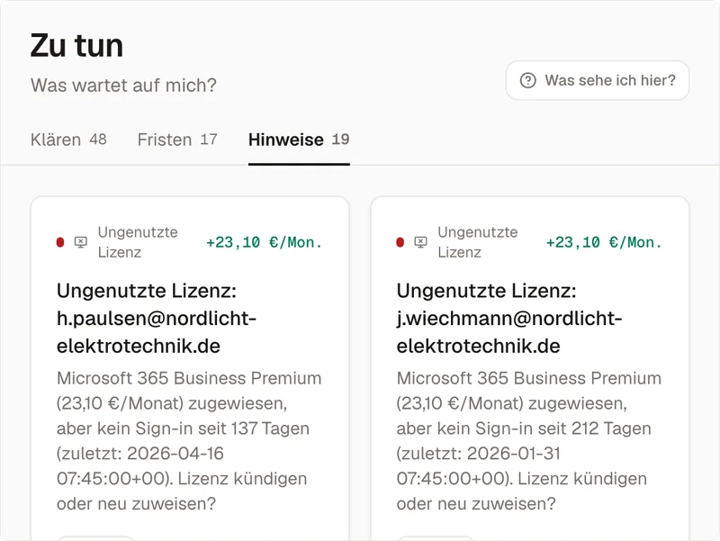Click 'Ungenutzte Lizenz' category label on j.wiechmann card
The image size is (720, 541).
[478, 242]
